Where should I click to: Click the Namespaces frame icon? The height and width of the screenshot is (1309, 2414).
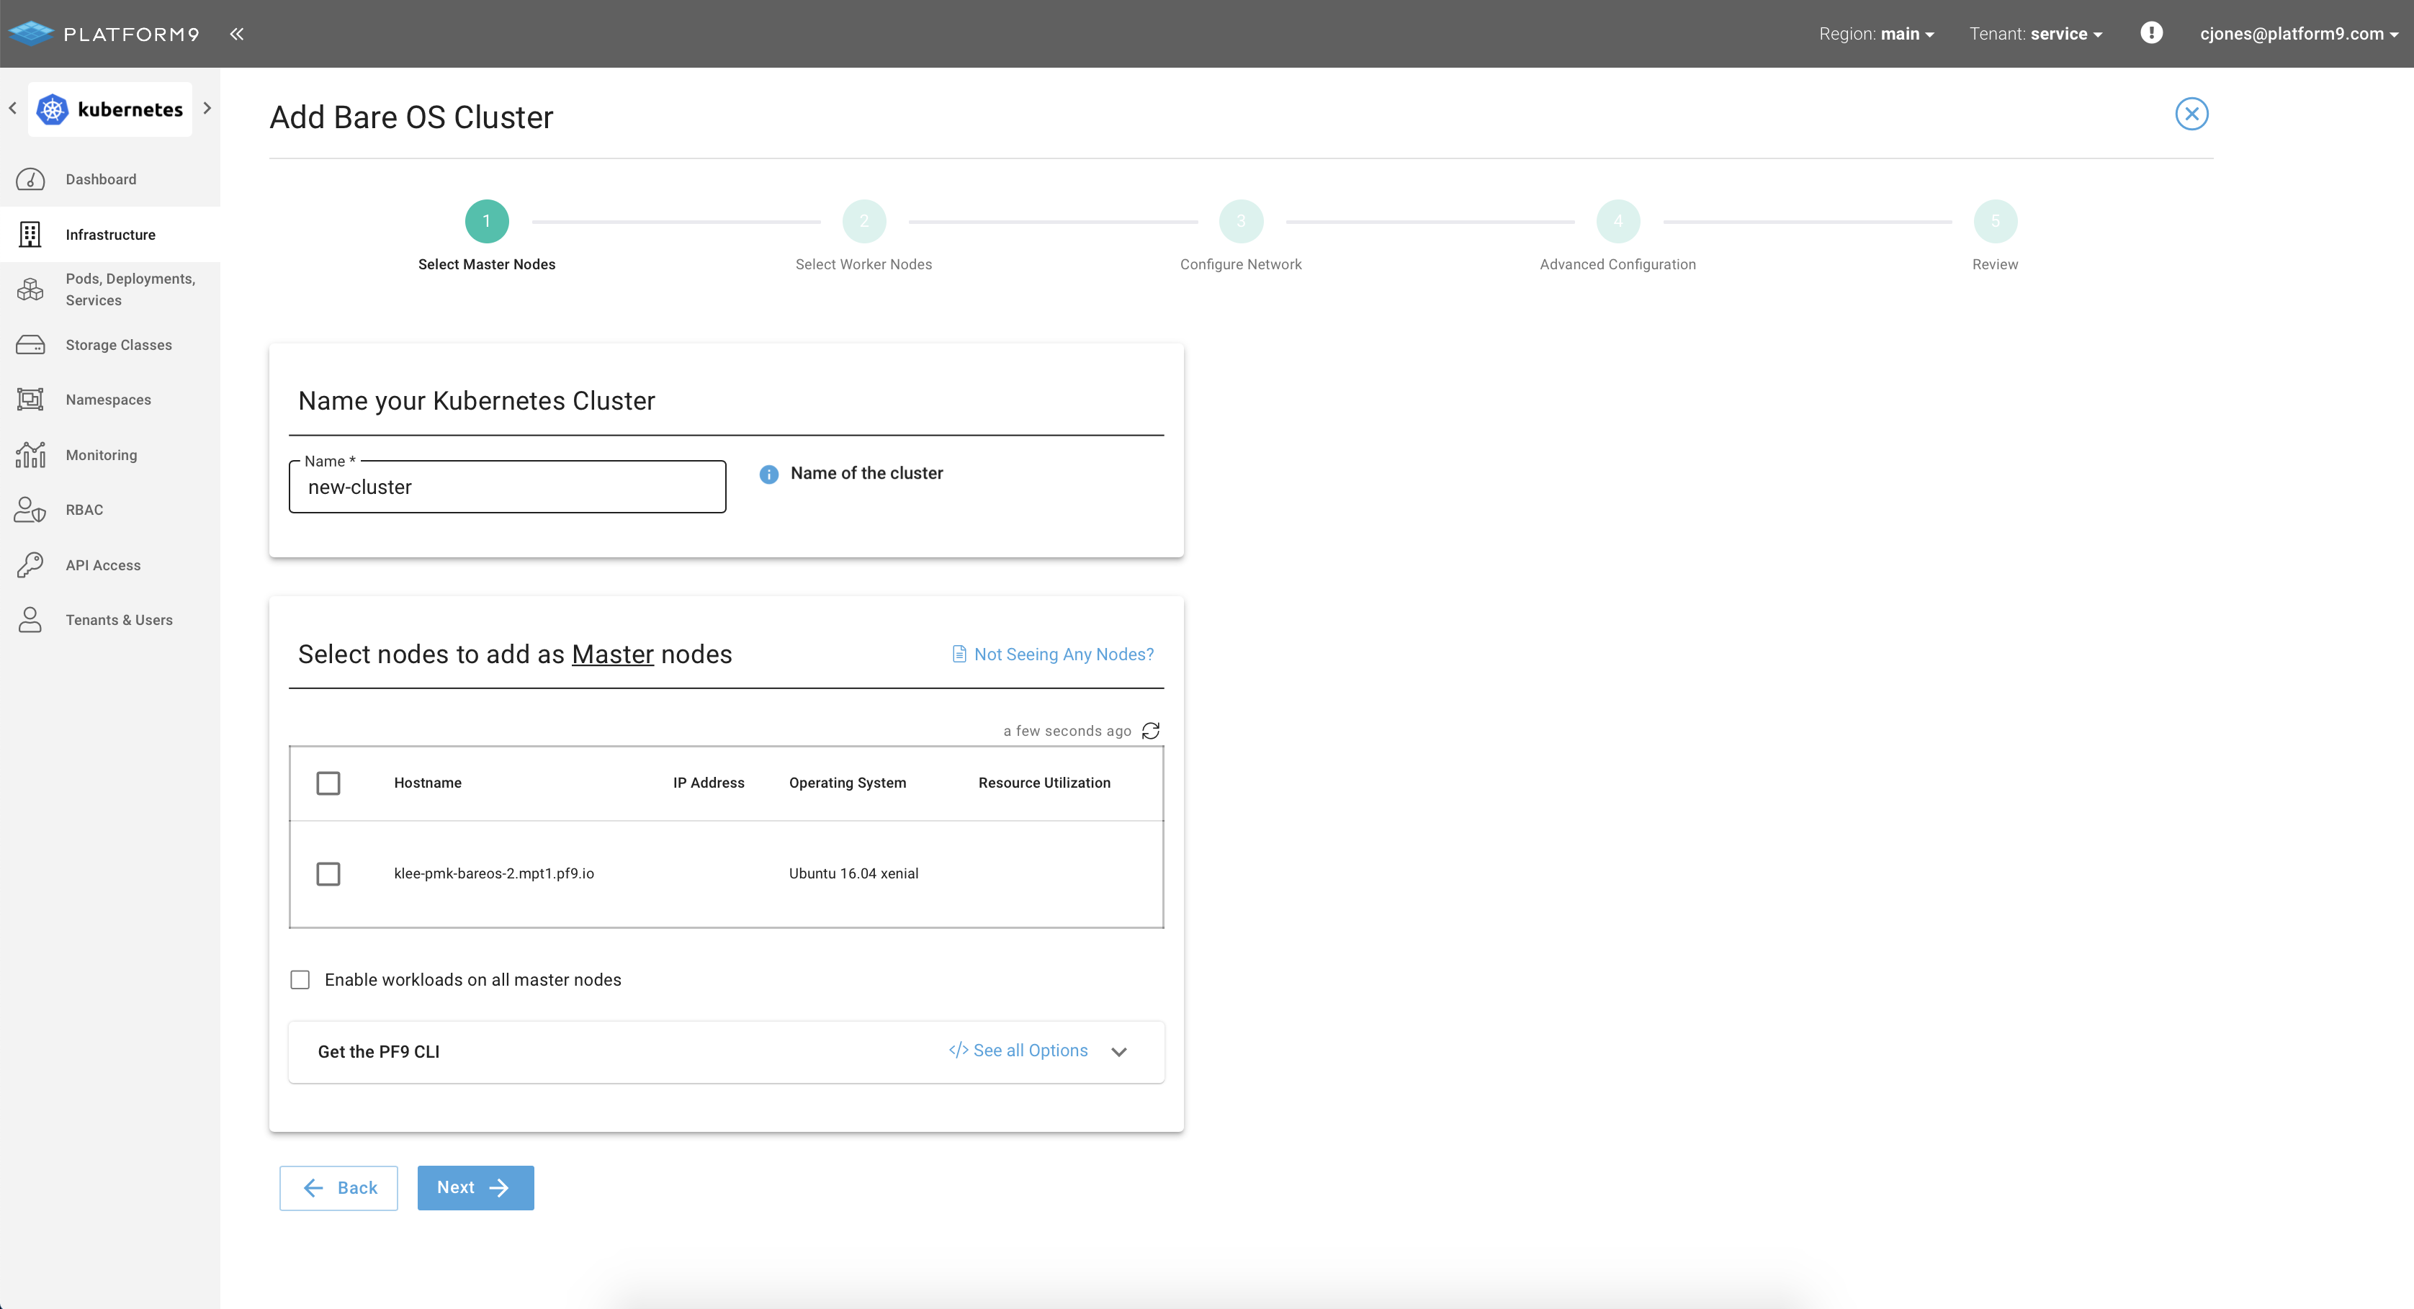tap(30, 400)
